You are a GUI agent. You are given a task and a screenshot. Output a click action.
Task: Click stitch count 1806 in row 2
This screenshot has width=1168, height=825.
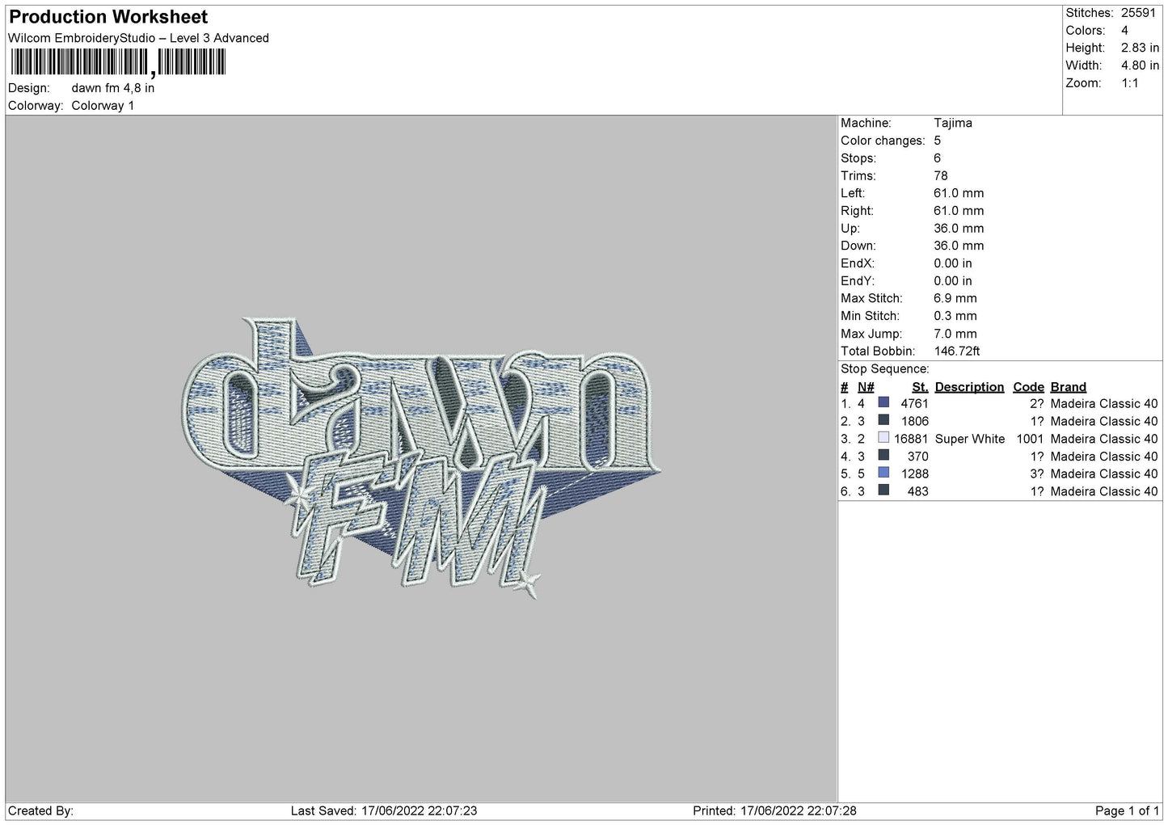click(915, 421)
